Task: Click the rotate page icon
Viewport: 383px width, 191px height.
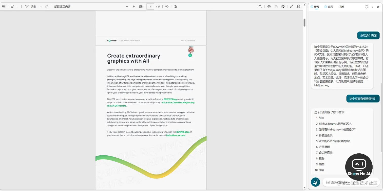Action: 167,7
